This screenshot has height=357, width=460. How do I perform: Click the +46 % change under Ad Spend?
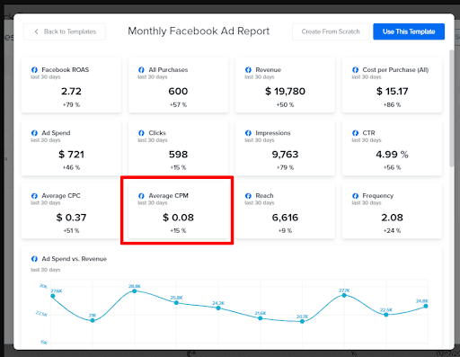(71, 167)
